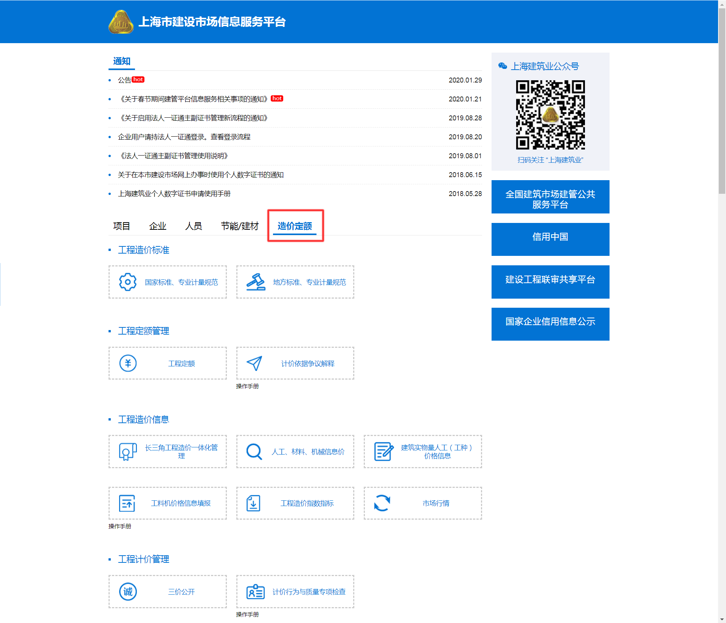Select the magnifier icon for 人工、材料、机械信息价

pos(253,451)
